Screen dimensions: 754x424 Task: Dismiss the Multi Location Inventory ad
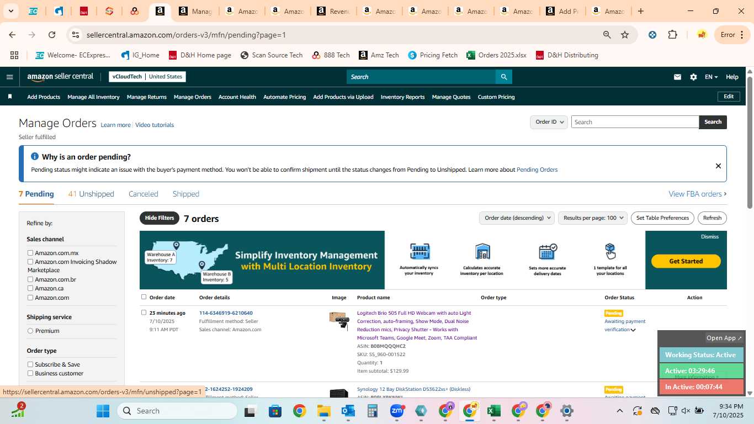[x=710, y=236]
